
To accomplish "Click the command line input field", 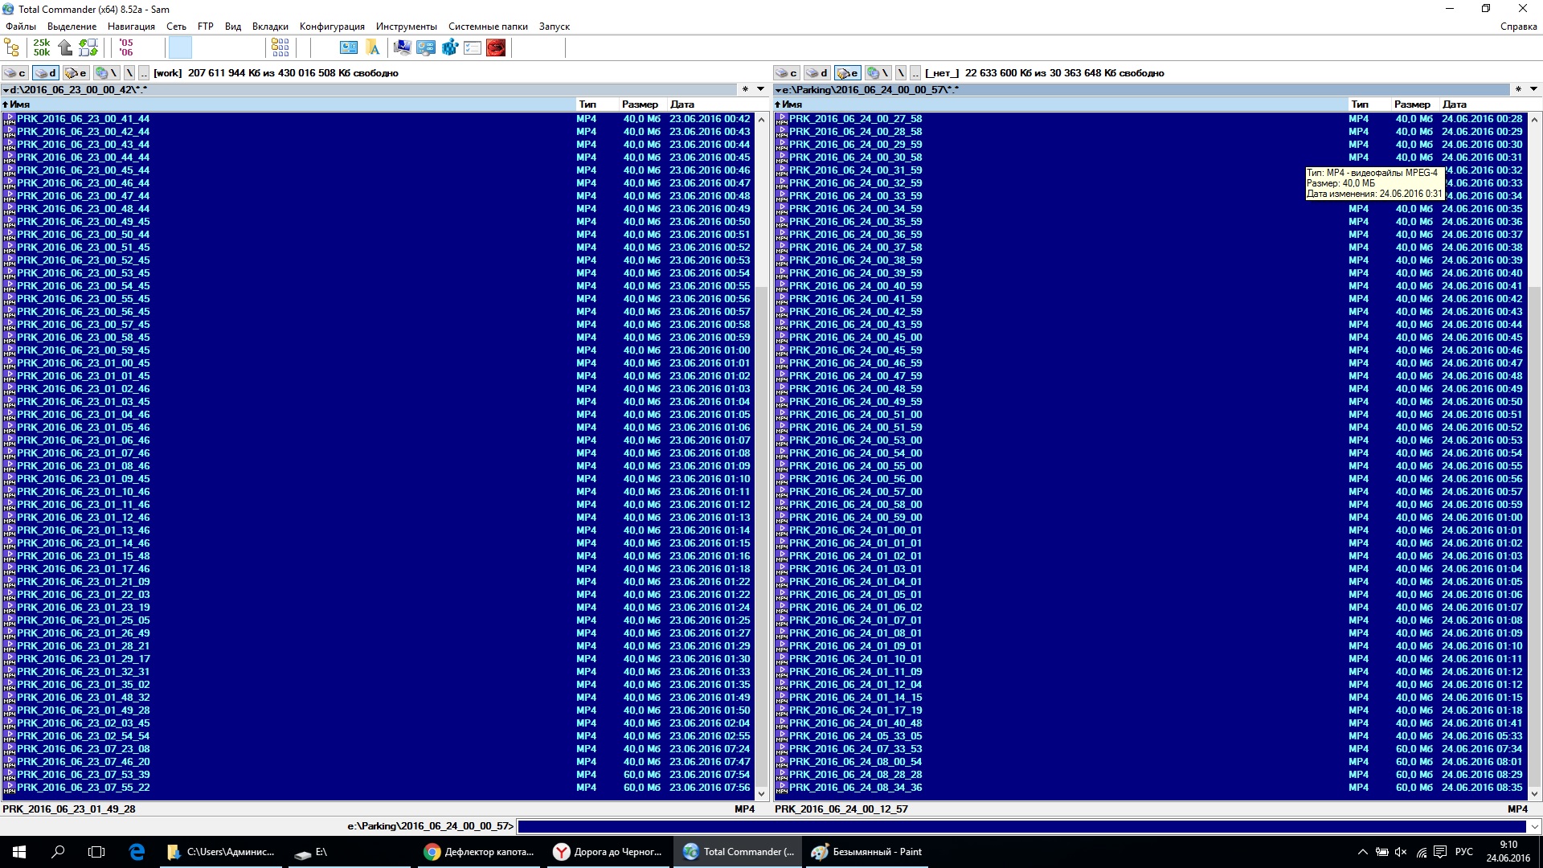I will [1021, 826].
